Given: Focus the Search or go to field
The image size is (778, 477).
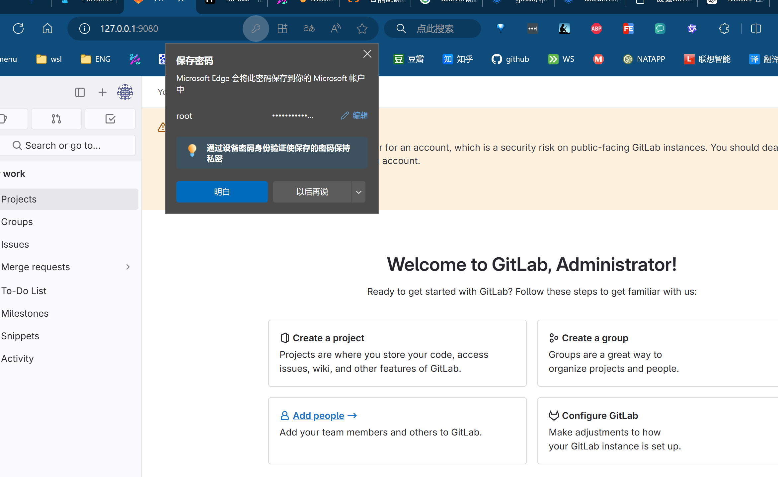Looking at the screenshot, I should pos(68,145).
